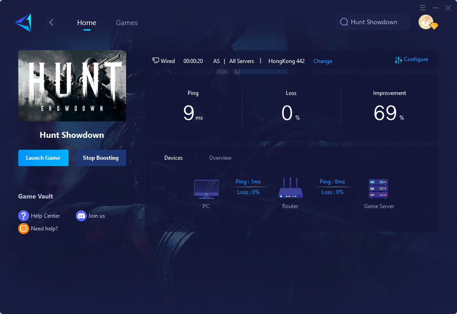Open Help Center question mark icon
Viewport: 457px width, 314px height.
(x=24, y=215)
